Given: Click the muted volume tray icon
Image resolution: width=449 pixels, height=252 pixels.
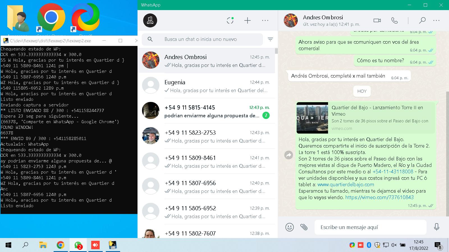Looking at the screenshot, I should click(x=394, y=245).
